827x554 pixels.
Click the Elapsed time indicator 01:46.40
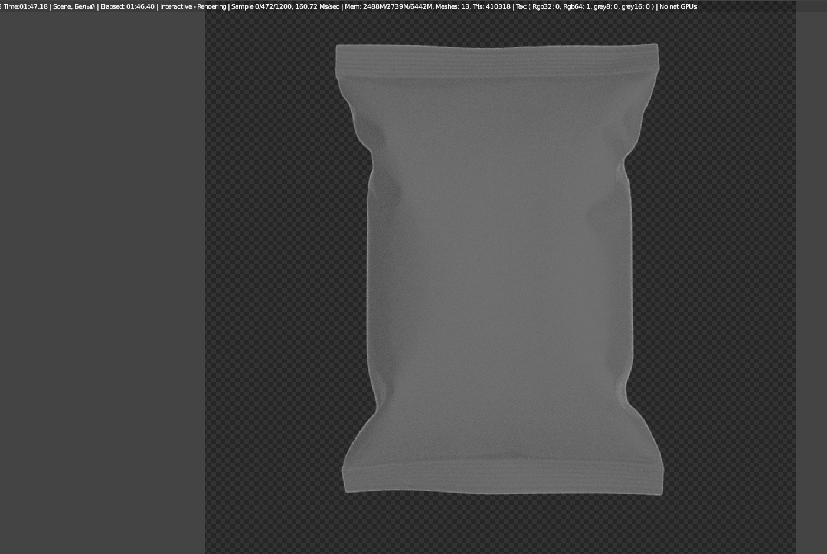coord(127,6)
